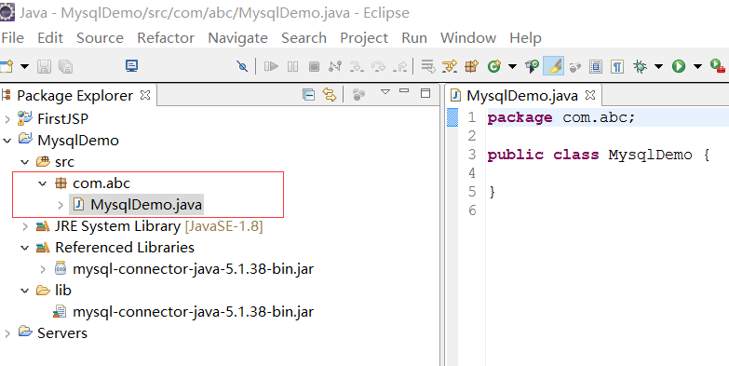Screen dimensions: 729x366
Task: Collapse the src folder
Action: click(24, 162)
